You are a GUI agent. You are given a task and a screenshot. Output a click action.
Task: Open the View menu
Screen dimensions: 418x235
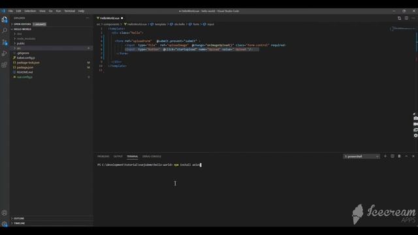point(42,11)
